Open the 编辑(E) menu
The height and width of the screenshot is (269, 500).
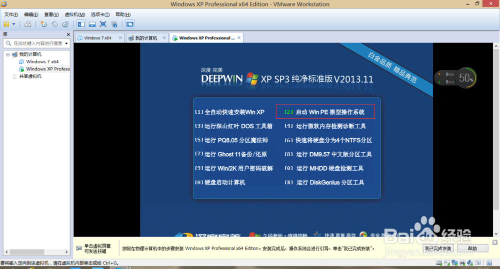coord(31,14)
